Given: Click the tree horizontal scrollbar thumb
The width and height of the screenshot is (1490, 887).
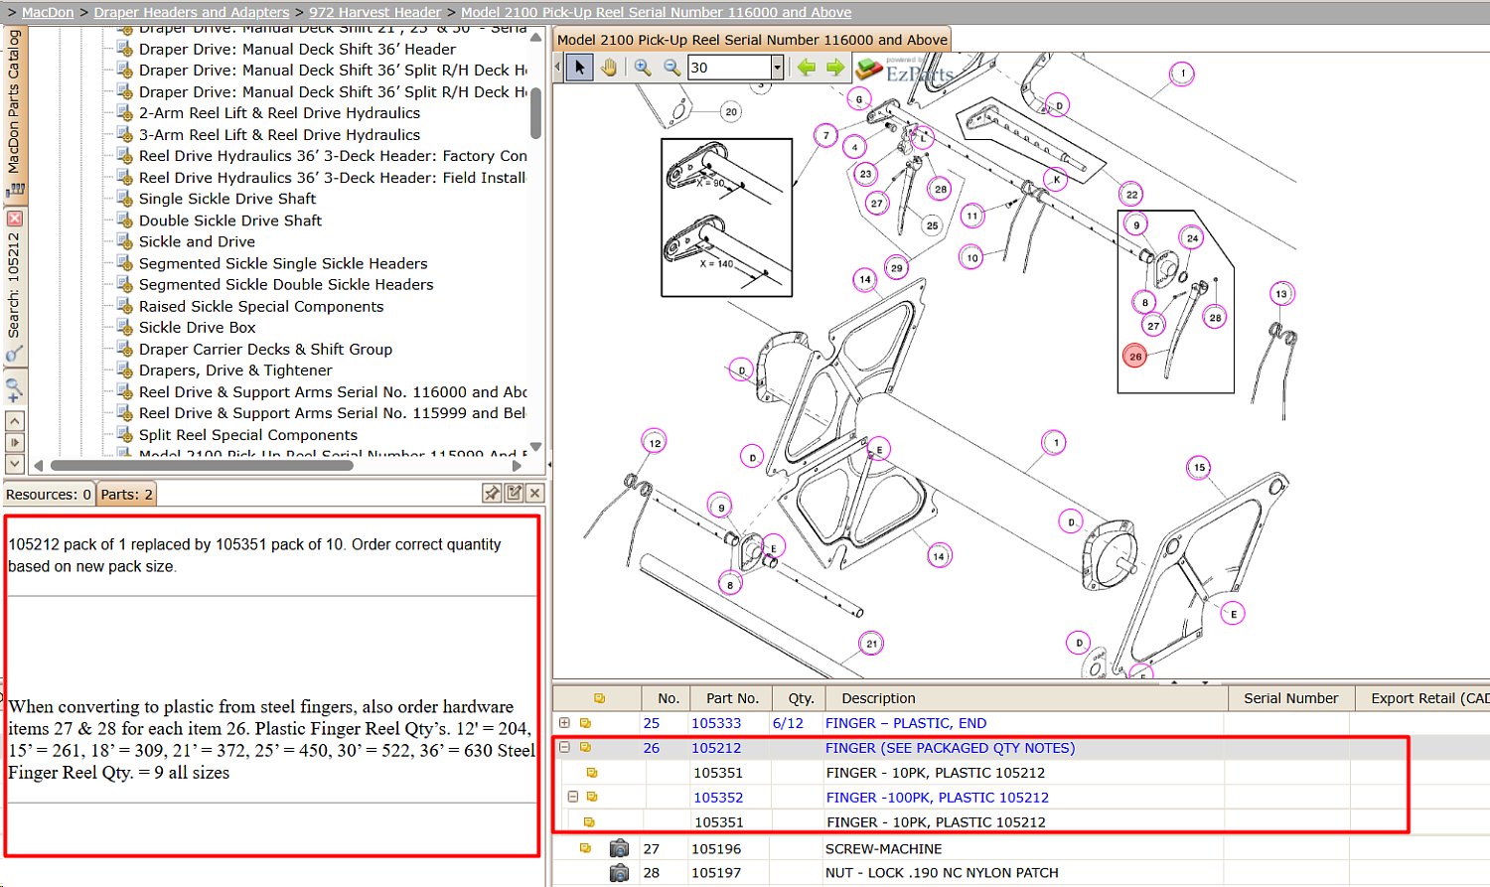Looking at the screenshot, I should pyautogui.click(x=202, y=465).
